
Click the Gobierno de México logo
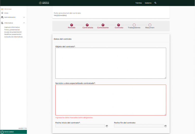[x=44, y=3]
